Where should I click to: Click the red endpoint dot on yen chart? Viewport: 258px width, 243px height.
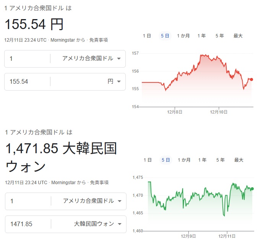(x=251, y=79)
